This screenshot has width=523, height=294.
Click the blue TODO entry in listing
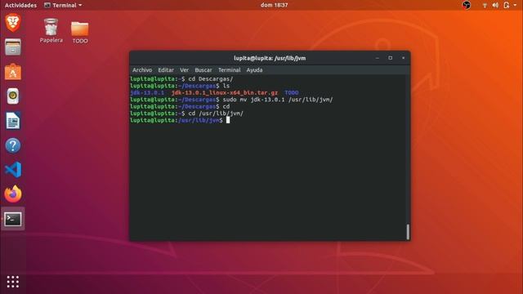click(x=292, y=92)
